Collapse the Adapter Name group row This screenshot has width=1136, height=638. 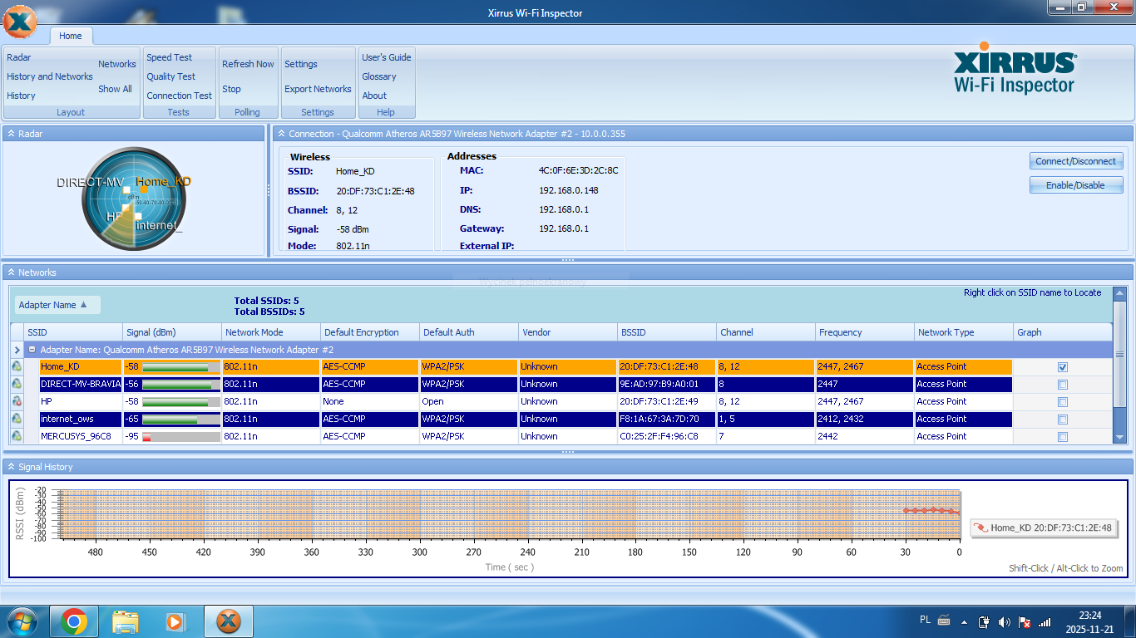click(32, 350)
